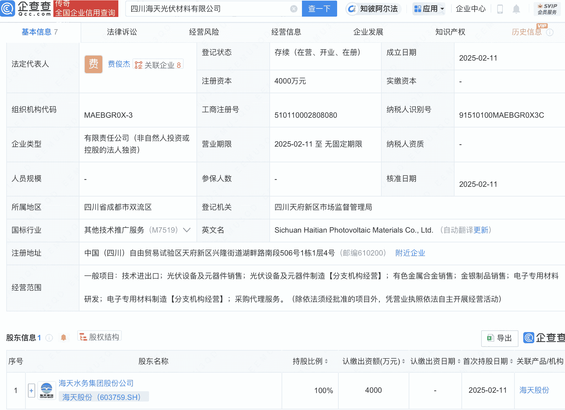Viewport: 565px width, 410px height.
Task: Click the info icon next to 股东信息
Action: point(49,338)
